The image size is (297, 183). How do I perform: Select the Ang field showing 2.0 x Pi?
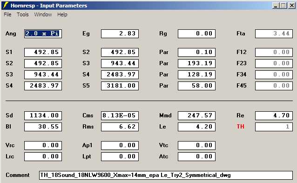(43, 34)
